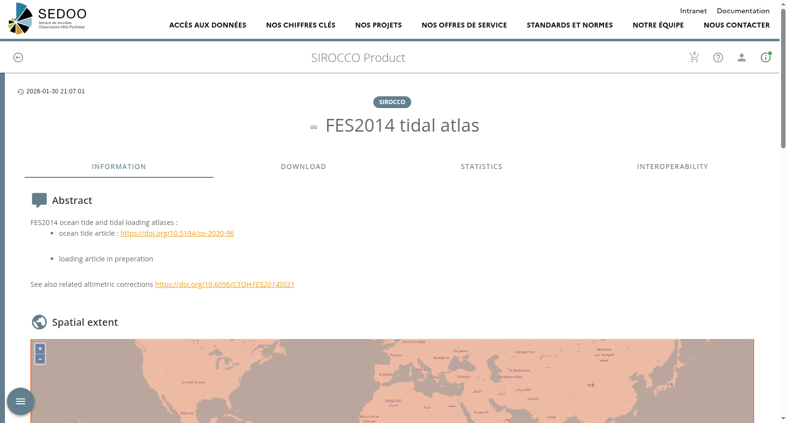Zoom in on the spatial extent map
The height and width of the screenshot is (423, 787).
pos(40,349)
